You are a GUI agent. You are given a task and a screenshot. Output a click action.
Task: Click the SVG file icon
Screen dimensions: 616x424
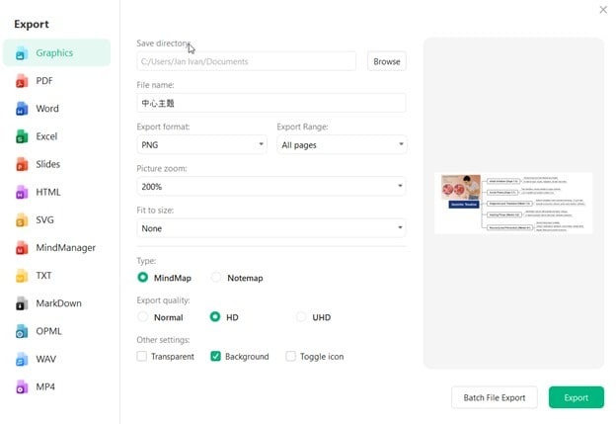pyautogui.click(x=22, y=220)
